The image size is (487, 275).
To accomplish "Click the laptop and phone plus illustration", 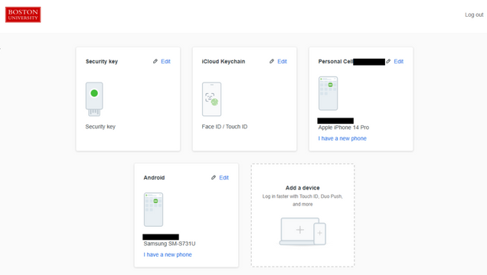I will click(302, 231).
